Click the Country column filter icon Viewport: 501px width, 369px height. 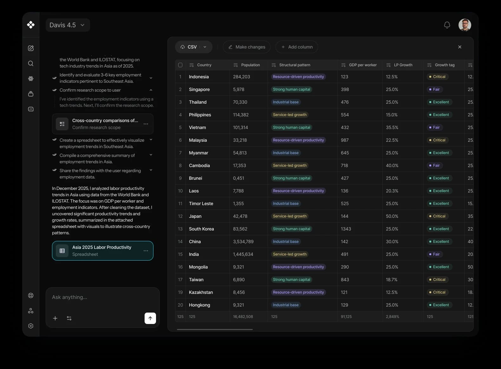[192, 65]
